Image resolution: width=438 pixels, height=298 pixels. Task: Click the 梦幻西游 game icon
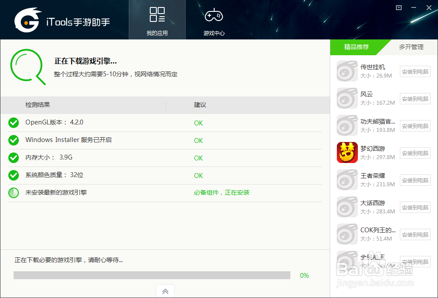(347, 153)
